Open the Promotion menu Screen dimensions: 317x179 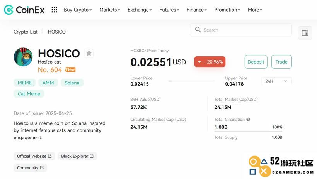(x=227, y=10)
